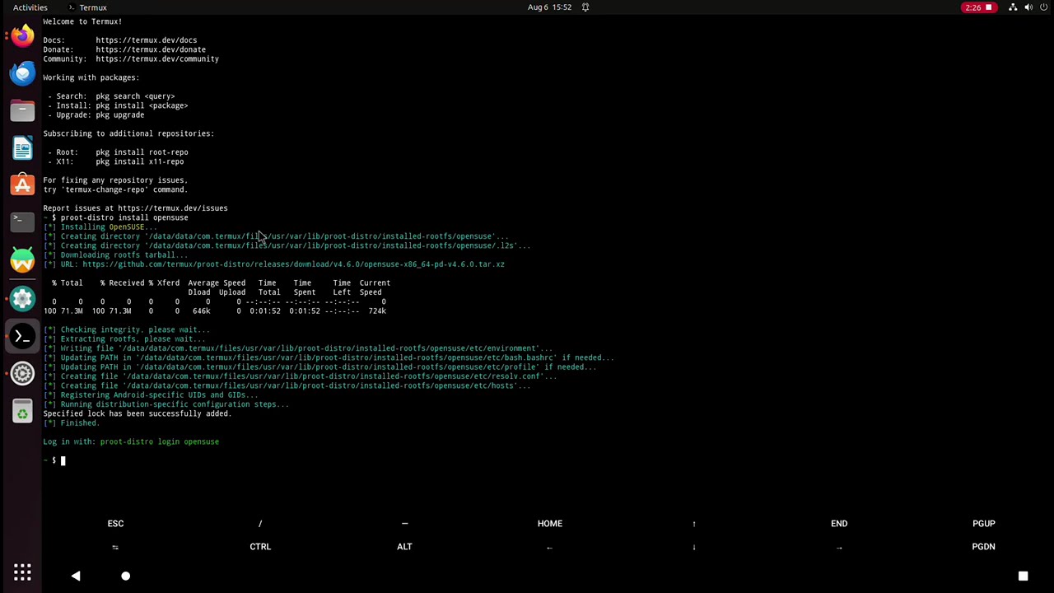
Task: Click 'Registering Android-specific UIDs and GIDs' line
Action: 151,395
